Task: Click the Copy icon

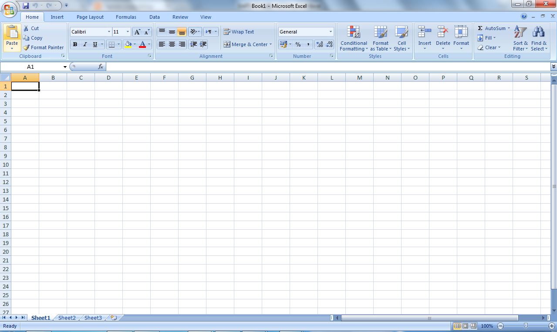Action: pos(26,38)
